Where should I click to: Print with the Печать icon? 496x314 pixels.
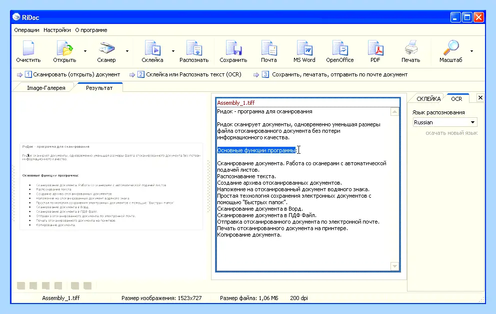411,48
